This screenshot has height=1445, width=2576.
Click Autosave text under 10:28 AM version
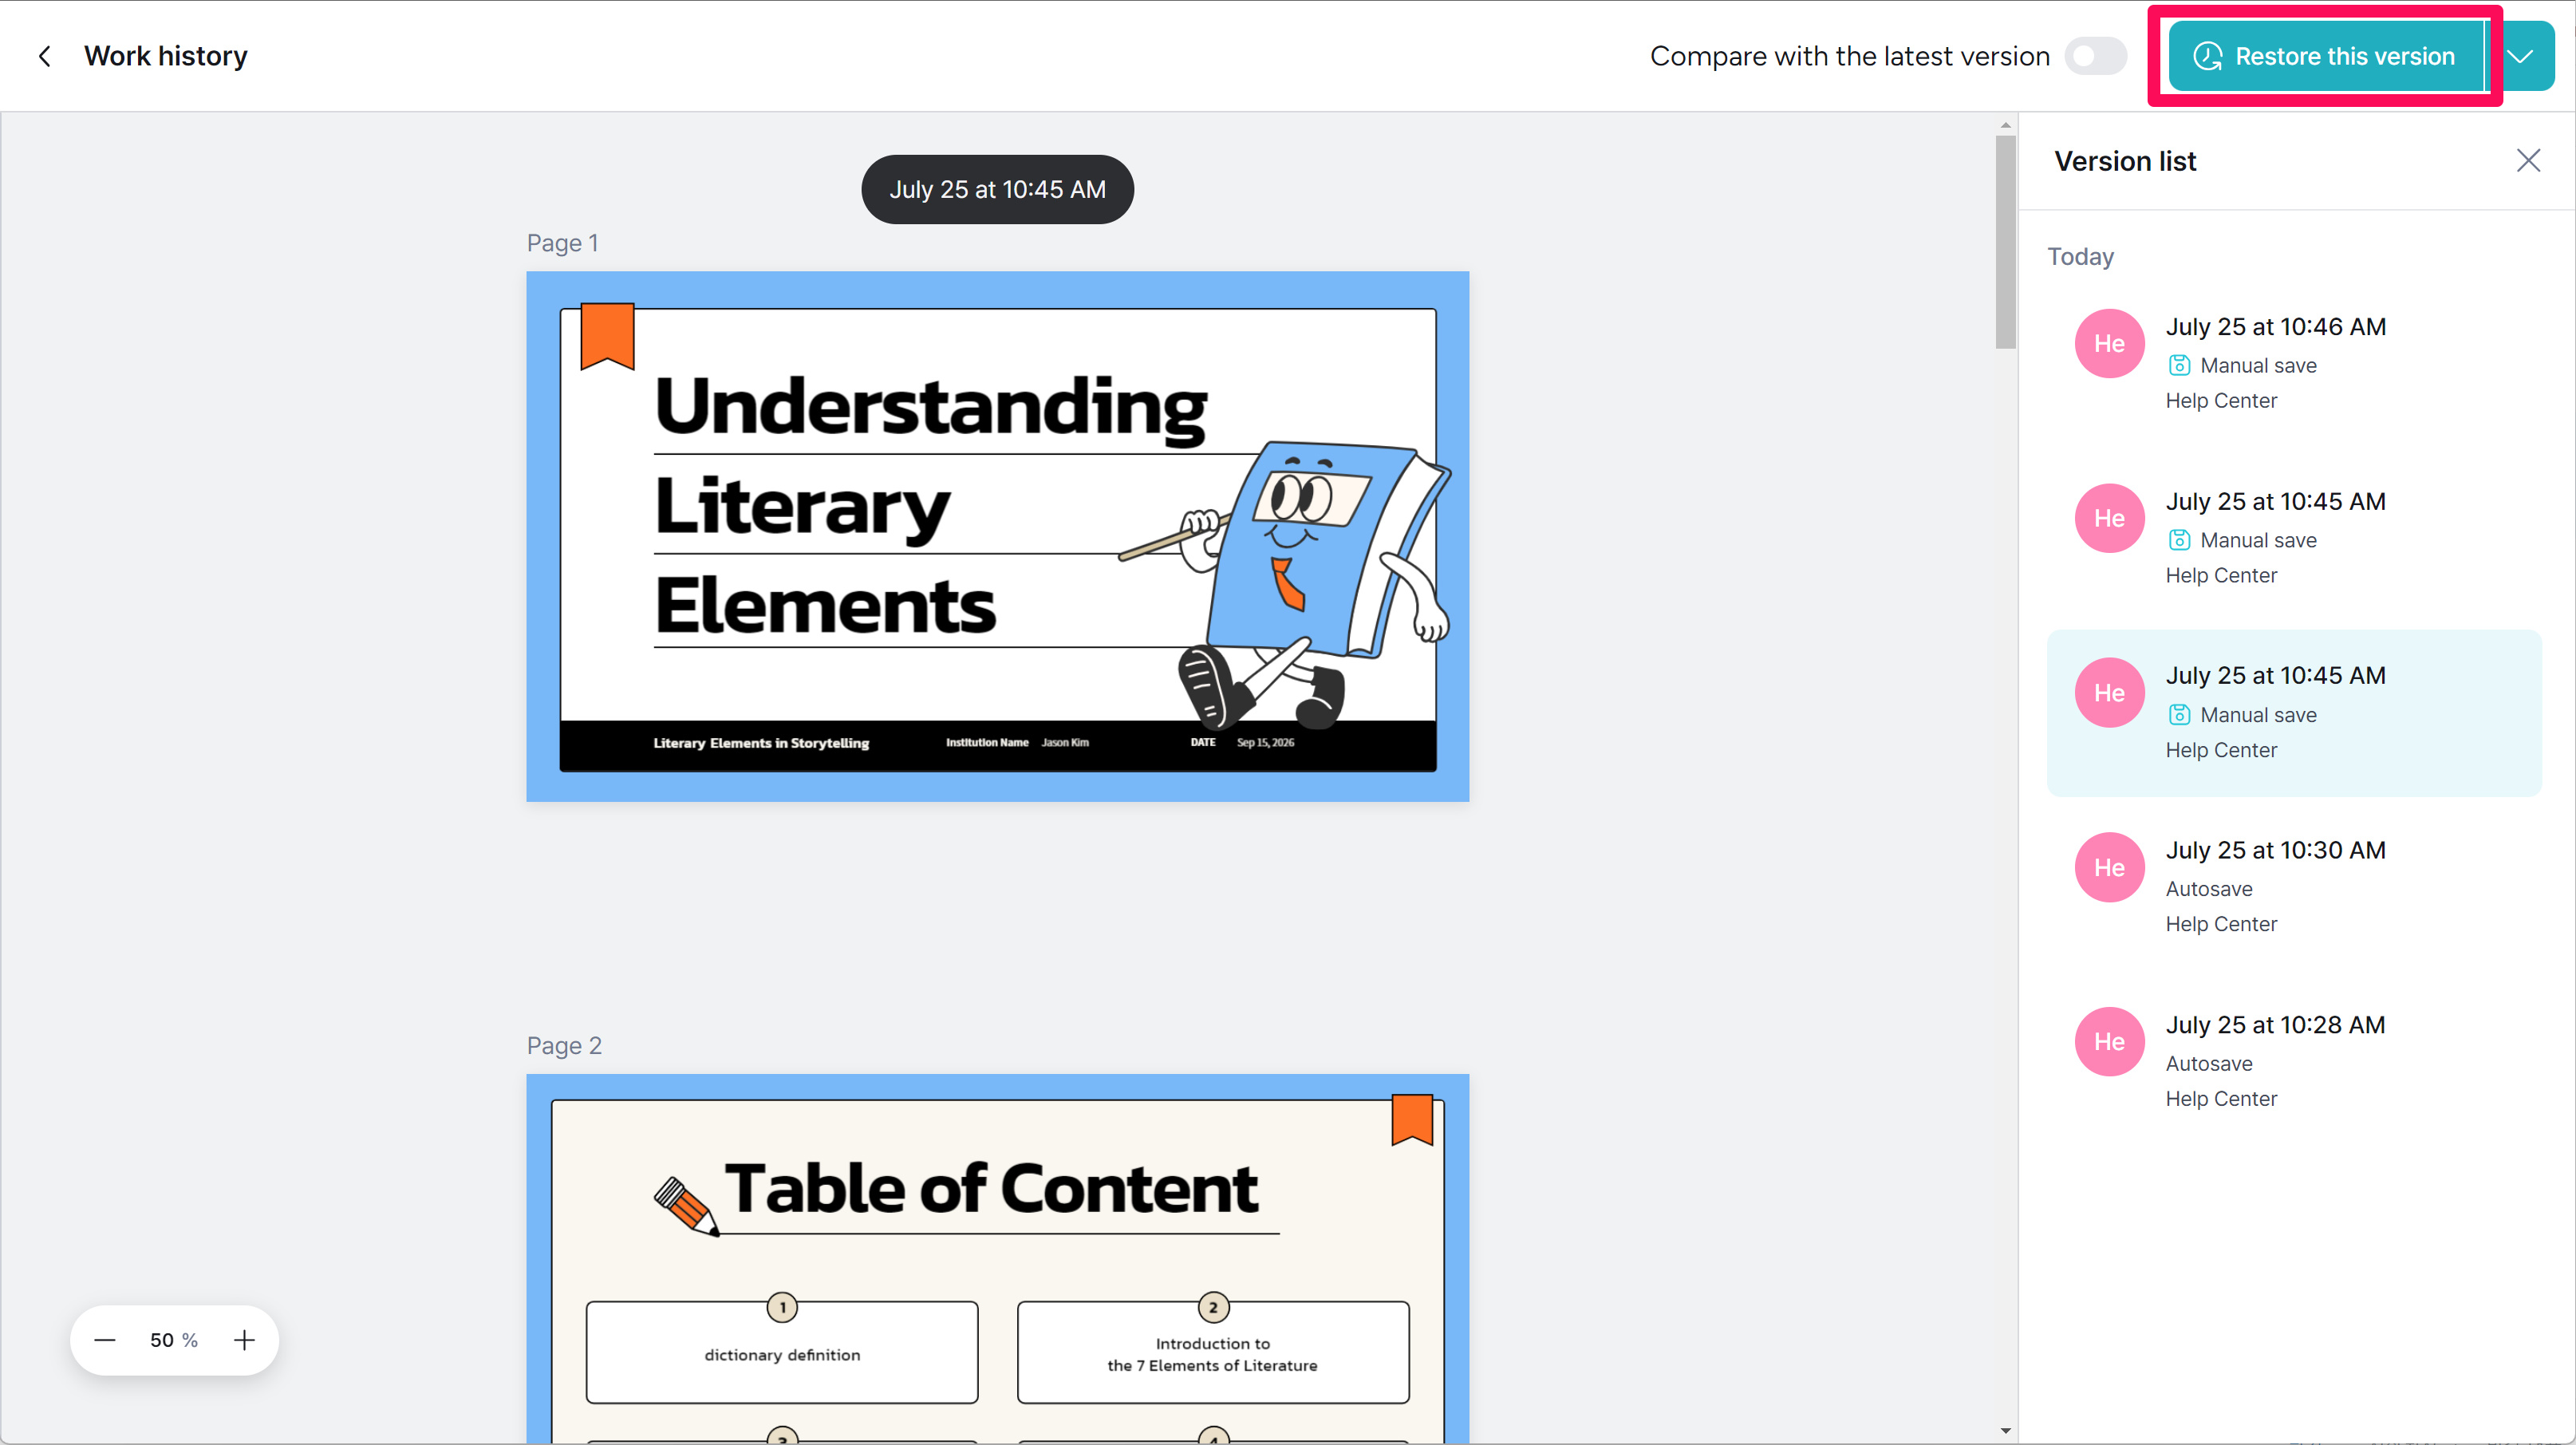point(2209,1063)
